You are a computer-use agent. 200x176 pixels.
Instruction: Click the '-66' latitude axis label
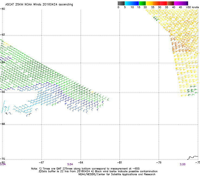coord(2,92)
